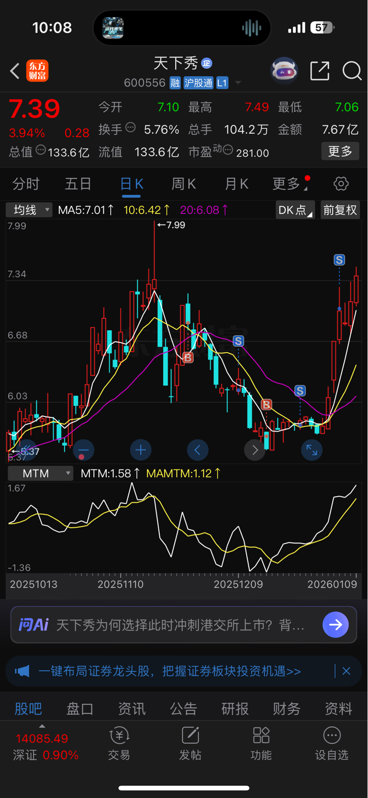This screenshot has width=368, height=798.
Task: Open the 股吧 tab
Action: (x=28, y=709)
